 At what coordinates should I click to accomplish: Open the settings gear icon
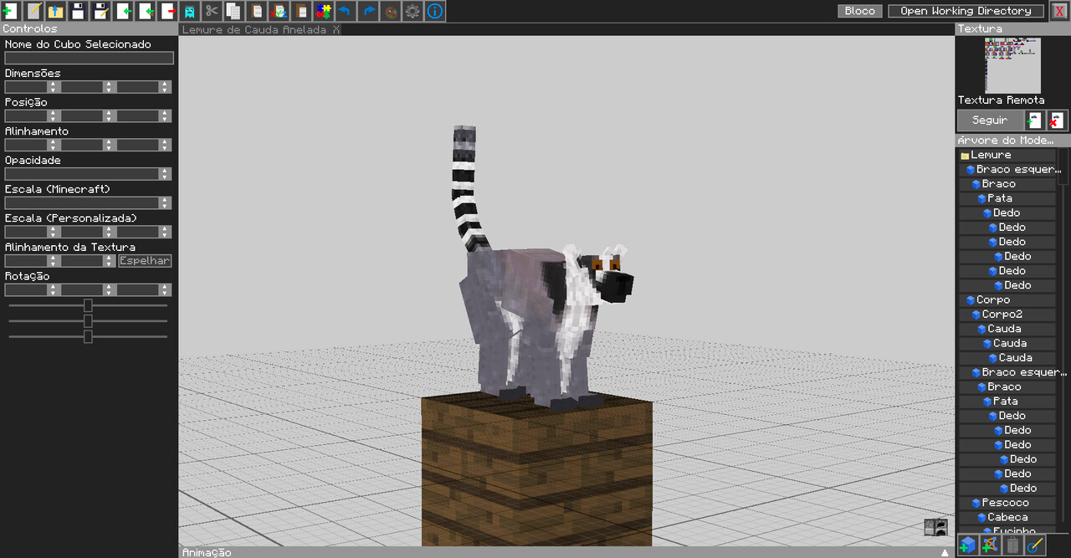click(411, 11)
